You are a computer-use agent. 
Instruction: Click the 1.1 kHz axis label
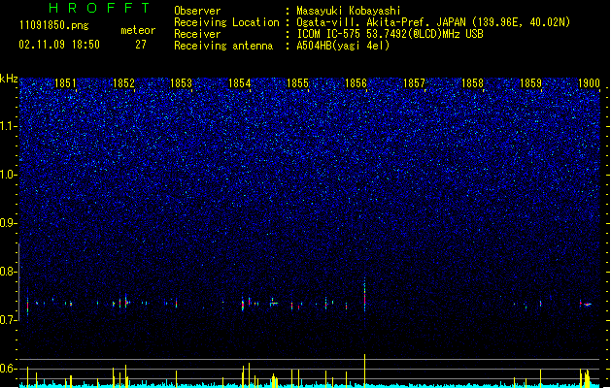(x=9, y=126)
